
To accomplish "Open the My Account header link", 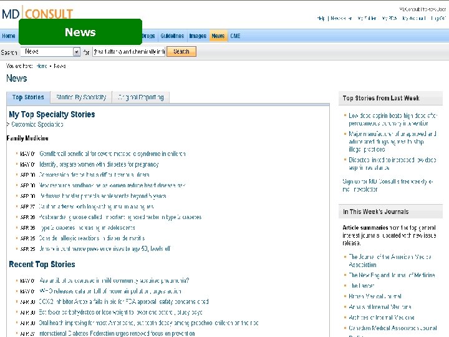I will click(x=414, y=18).
